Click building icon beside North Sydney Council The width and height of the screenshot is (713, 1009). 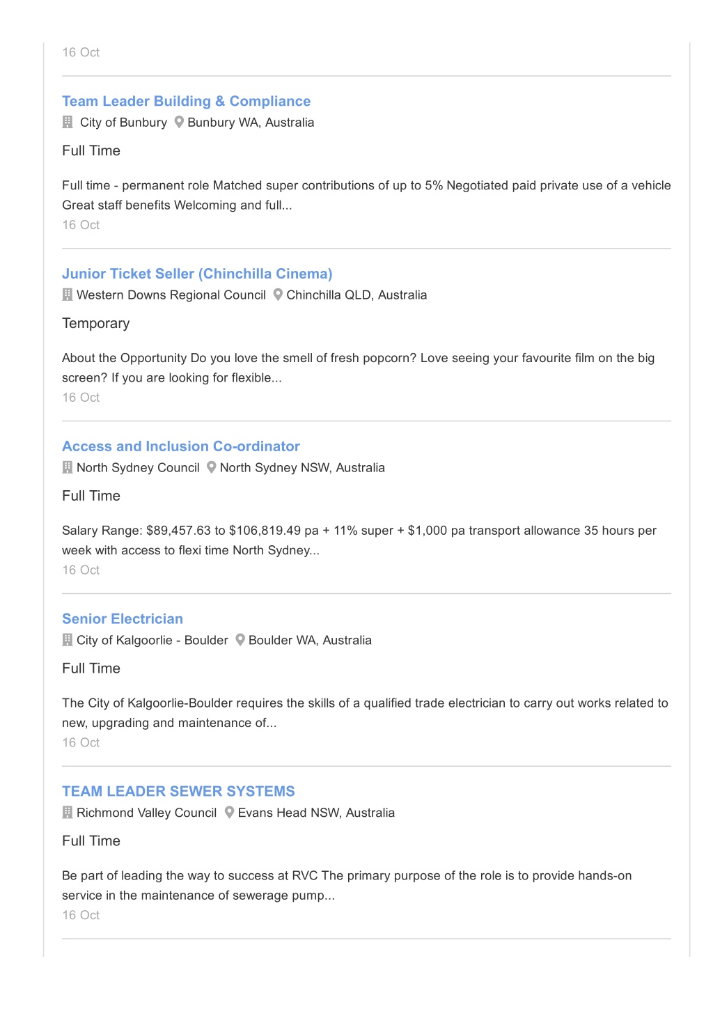point(68,467)
